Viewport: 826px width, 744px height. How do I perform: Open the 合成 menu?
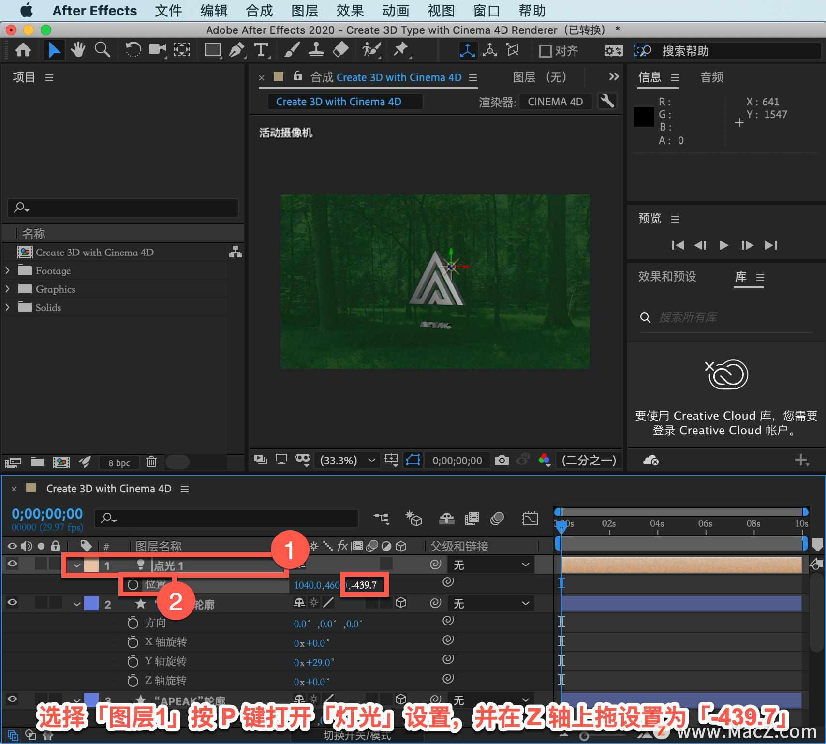click(x=259, y=11)
